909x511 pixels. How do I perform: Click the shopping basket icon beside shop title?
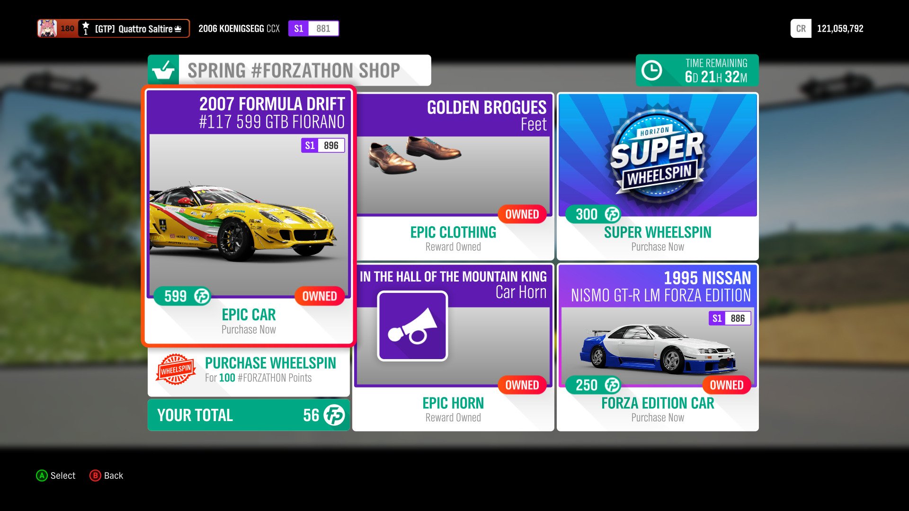click(163, 70)
